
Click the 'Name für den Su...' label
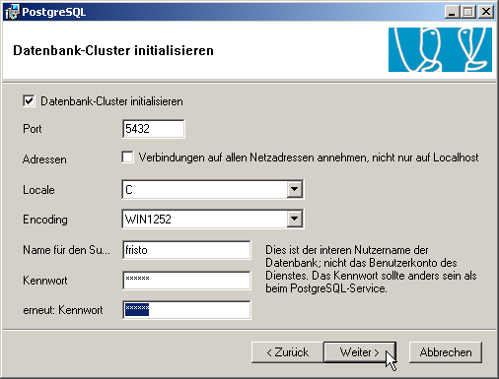pos(66,250)
